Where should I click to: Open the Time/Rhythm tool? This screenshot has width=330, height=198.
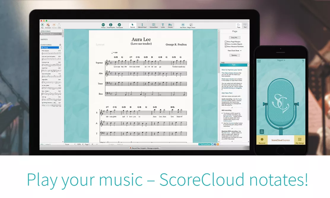(x=111, y=25)
